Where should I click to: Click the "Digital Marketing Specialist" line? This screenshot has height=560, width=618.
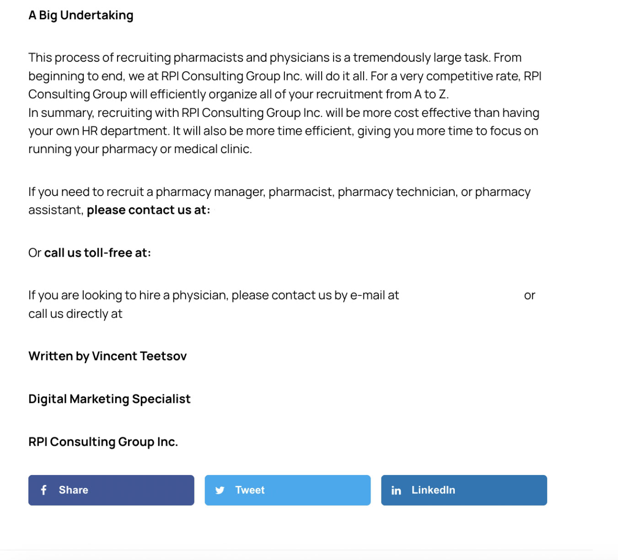click(x=109, y=399)
